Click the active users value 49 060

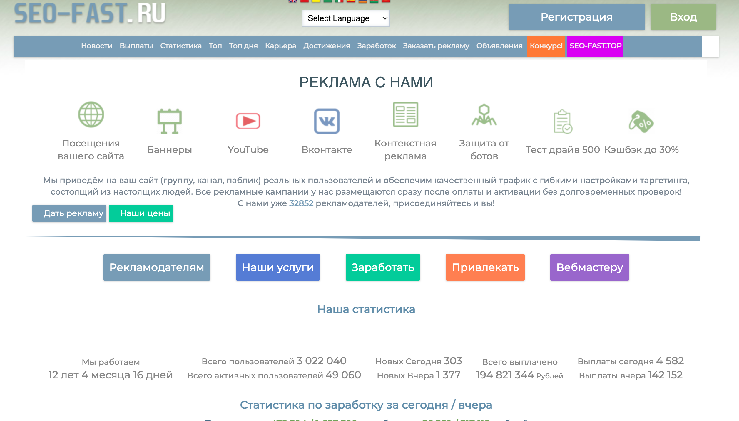click(343, 375)
